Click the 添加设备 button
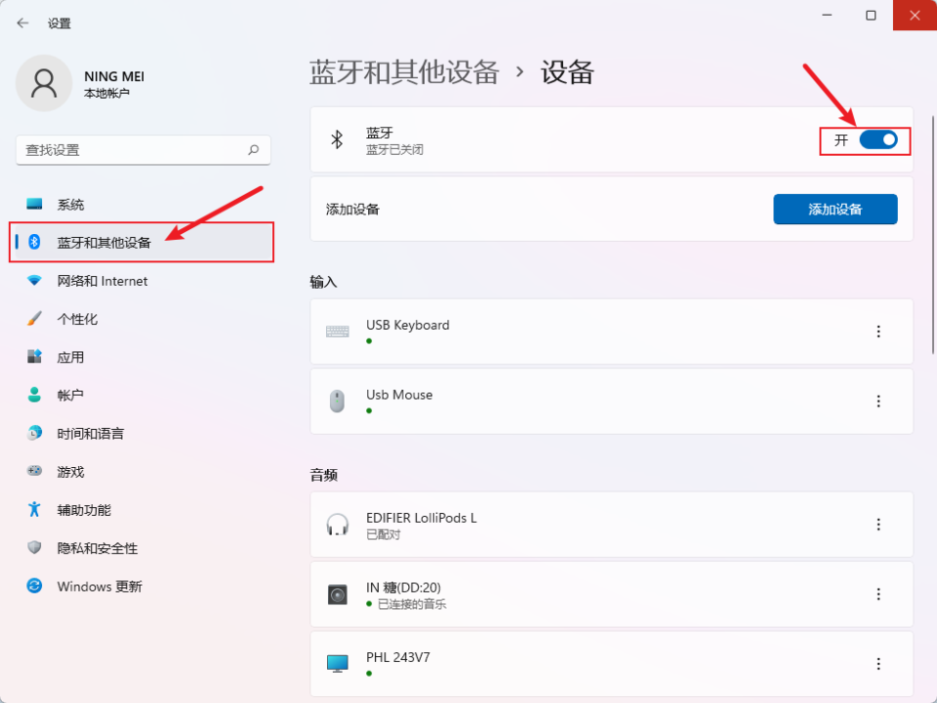The image size is (937, 703). click(x=835, y=209)
